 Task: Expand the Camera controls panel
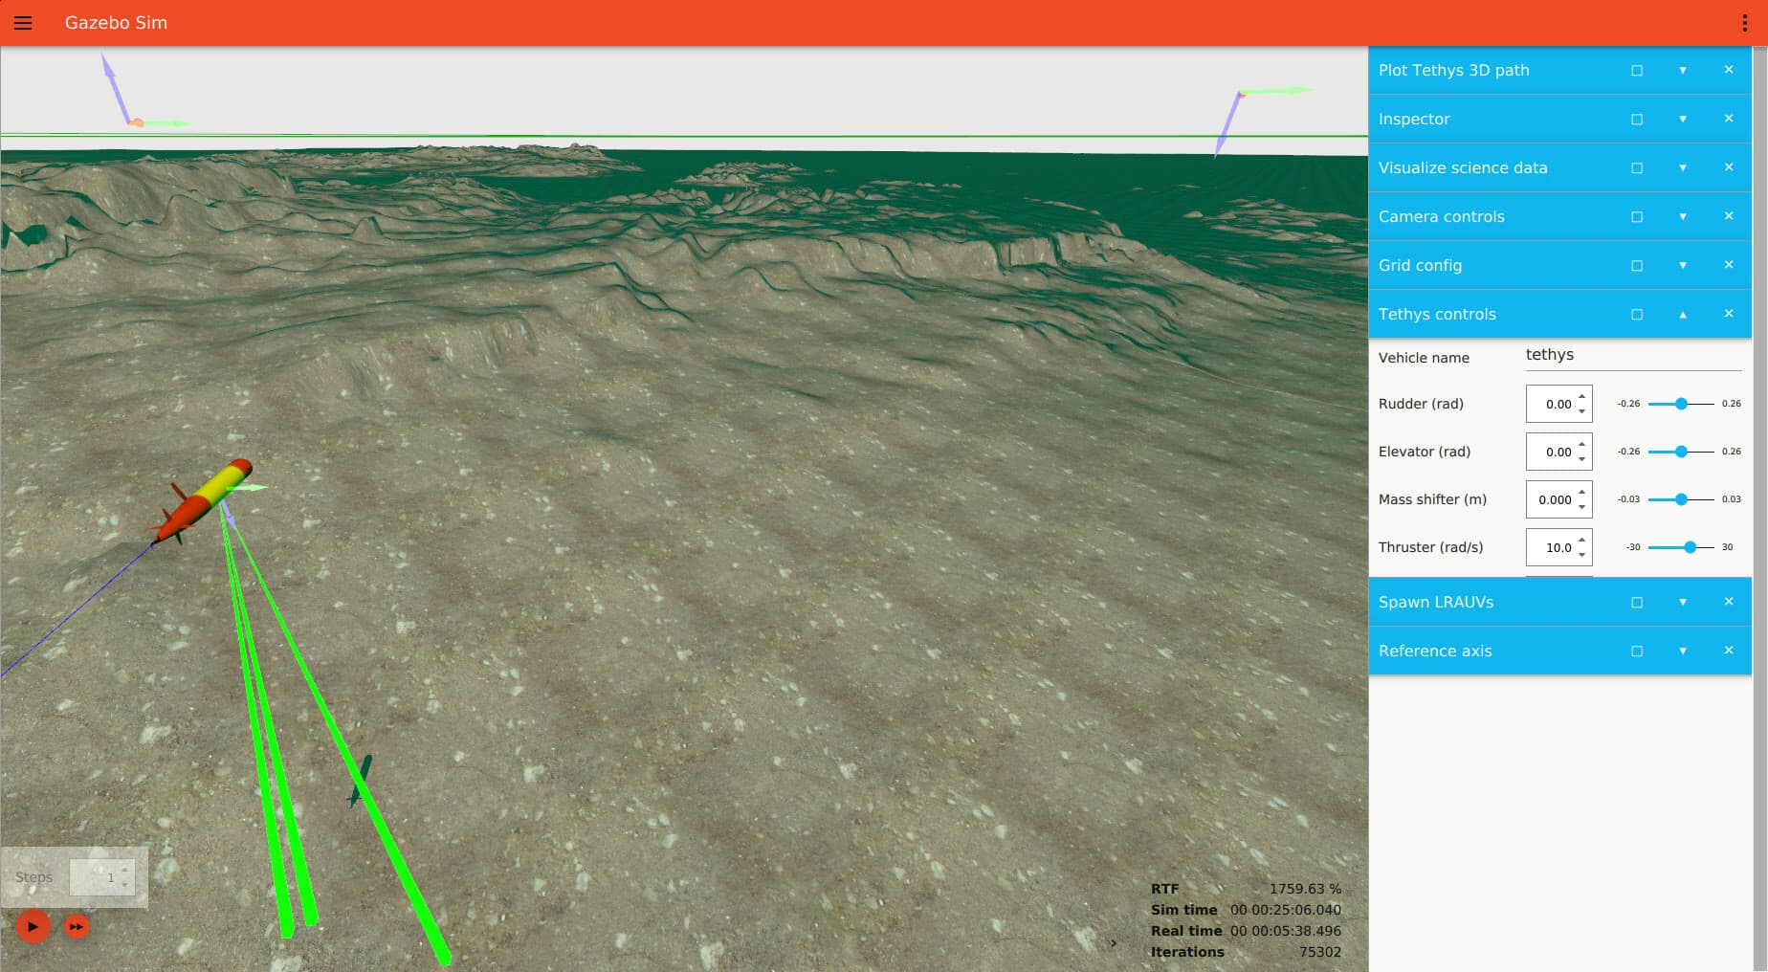coord(1683,216)
